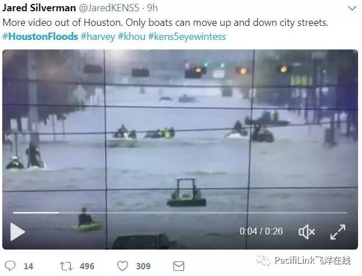Open the #harvey hashtag link
Screen dimensions: 362x276
(98, 37)
